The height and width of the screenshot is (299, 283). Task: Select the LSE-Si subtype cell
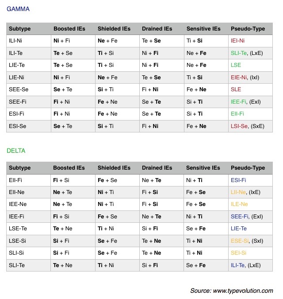pos(18,241)
